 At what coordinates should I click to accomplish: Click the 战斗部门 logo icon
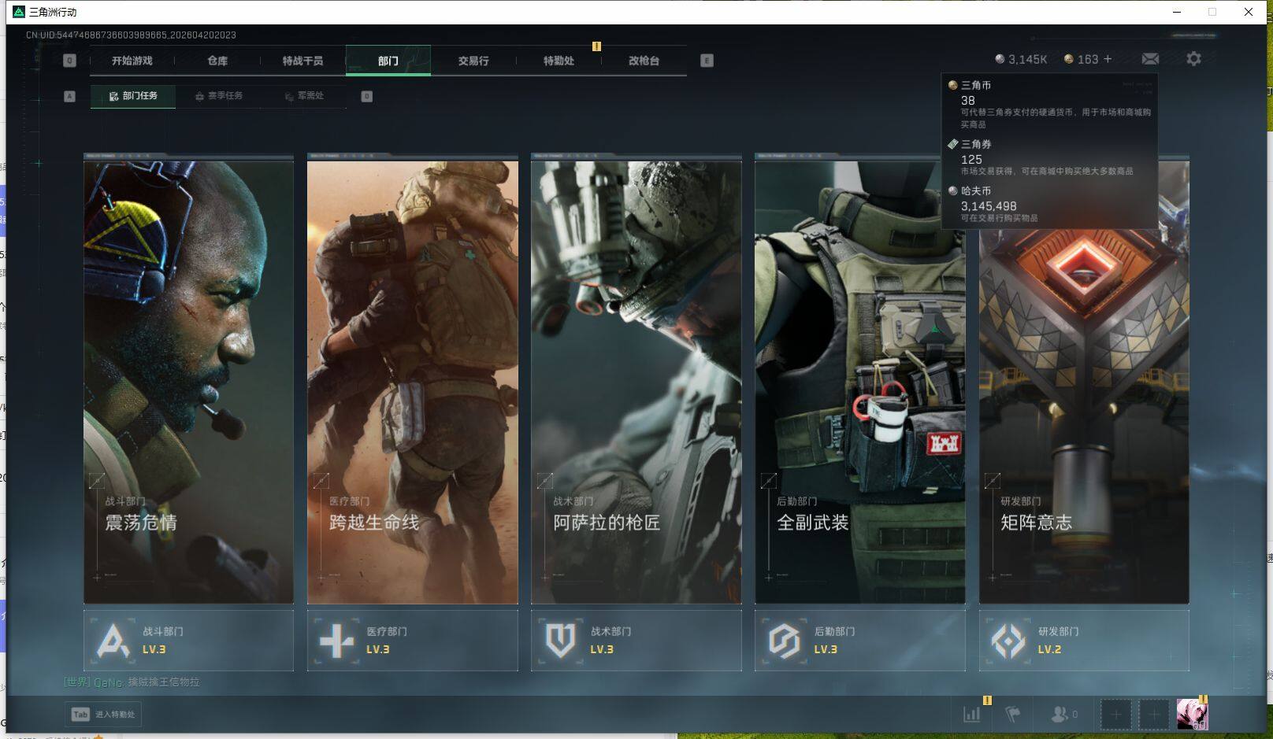(x=113, y=641)
